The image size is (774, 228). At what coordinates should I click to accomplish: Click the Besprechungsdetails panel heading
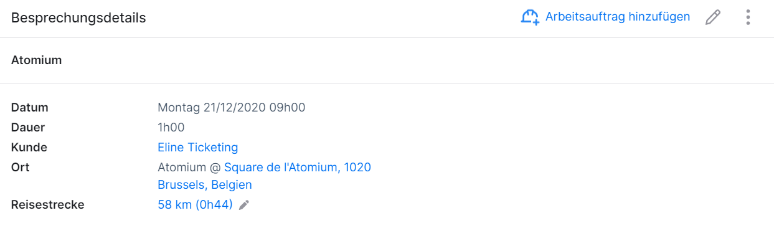click(78, 18)
